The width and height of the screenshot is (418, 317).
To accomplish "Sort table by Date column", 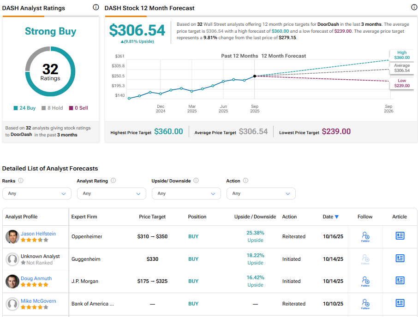I will (x=330, y=217).
